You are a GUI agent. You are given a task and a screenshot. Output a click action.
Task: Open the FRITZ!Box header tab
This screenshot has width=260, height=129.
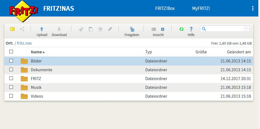(x=165, y=8)
